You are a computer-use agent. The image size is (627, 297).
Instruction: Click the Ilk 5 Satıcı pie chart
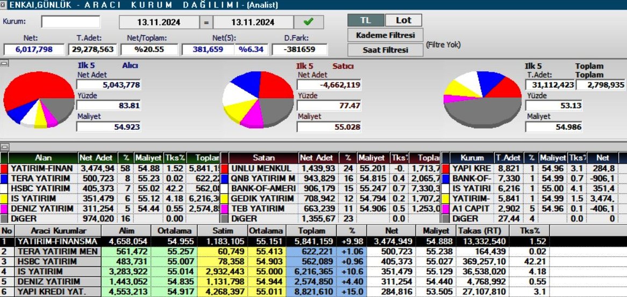pyautogui.click(x=258, y=99)
